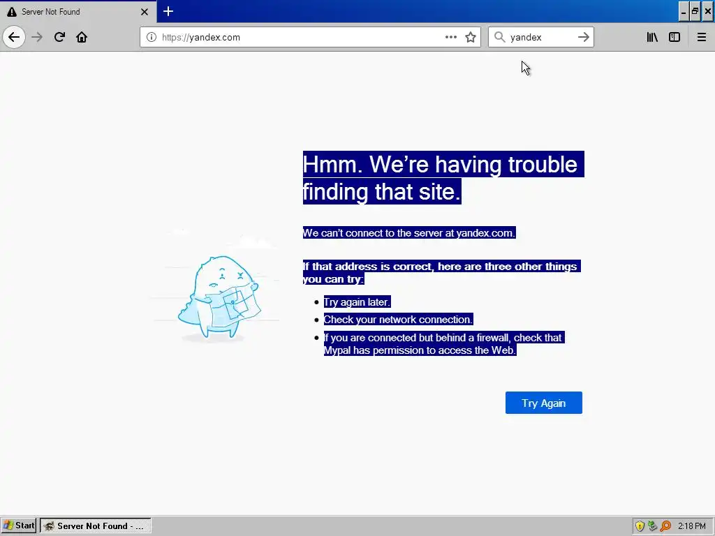Minimize the browser window

point(683,12)
